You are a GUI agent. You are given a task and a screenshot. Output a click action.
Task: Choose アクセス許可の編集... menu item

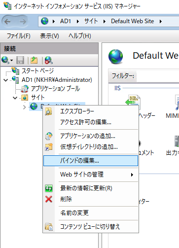tap(91, 122)
